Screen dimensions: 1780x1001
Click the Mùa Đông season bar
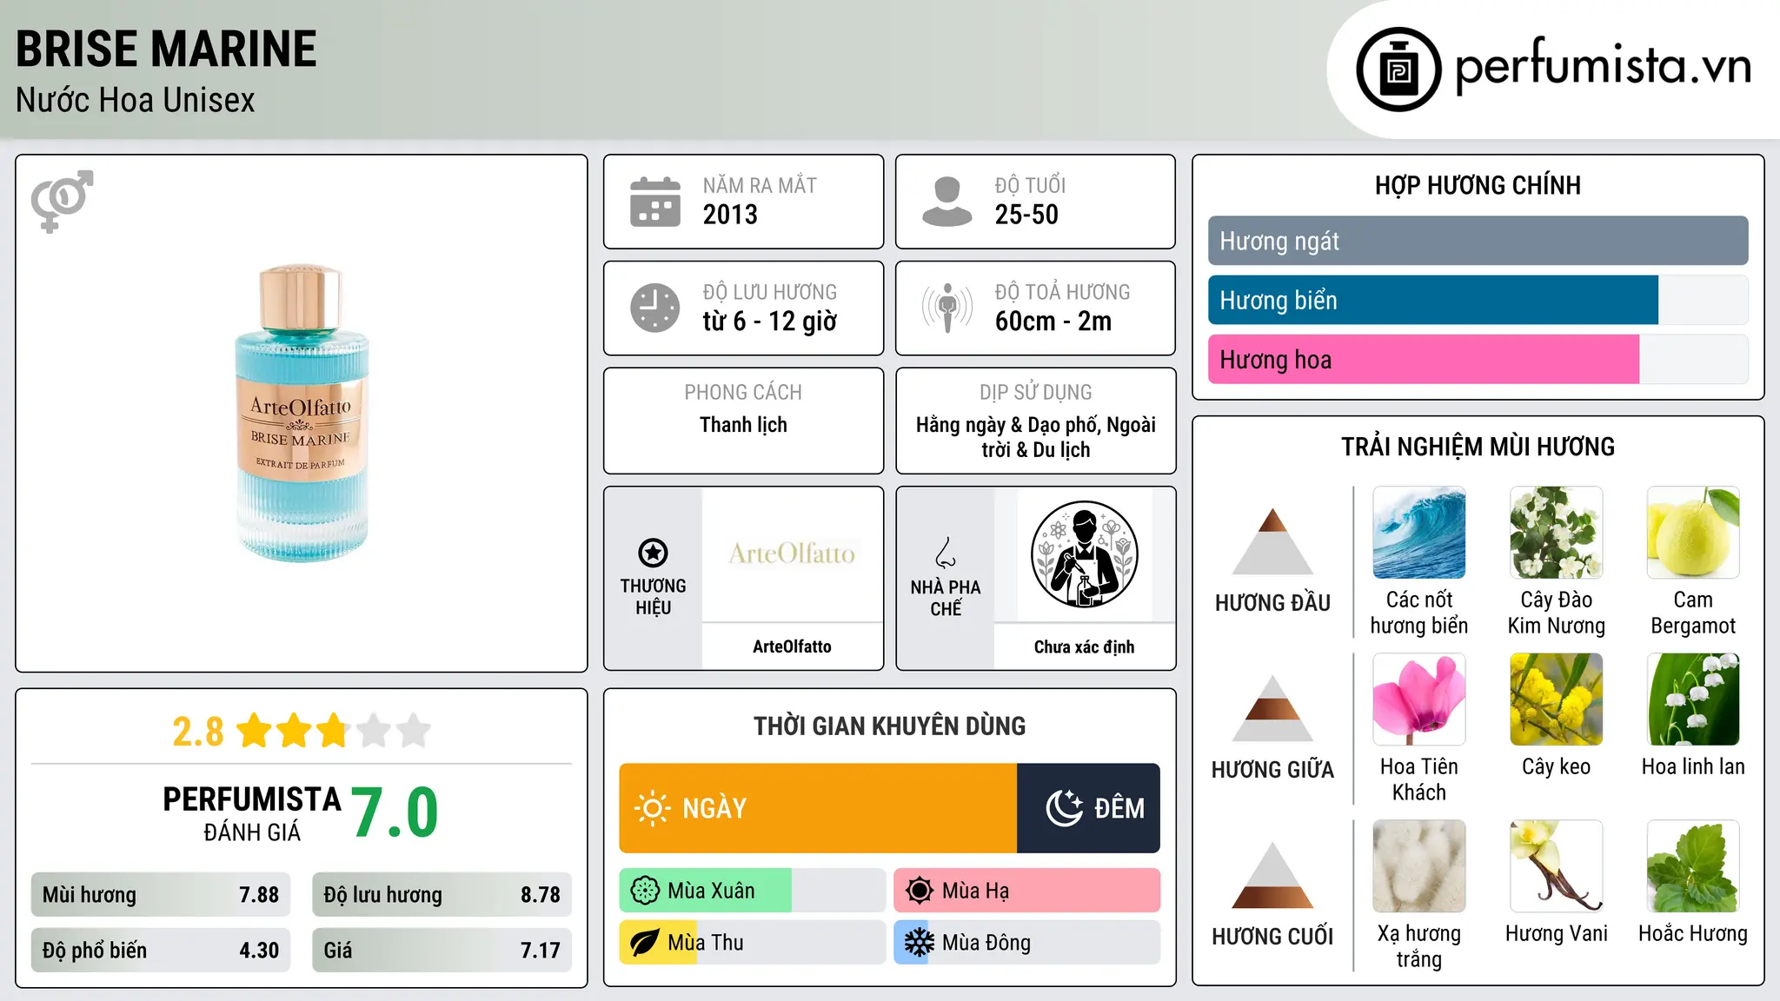[1026, 943]
